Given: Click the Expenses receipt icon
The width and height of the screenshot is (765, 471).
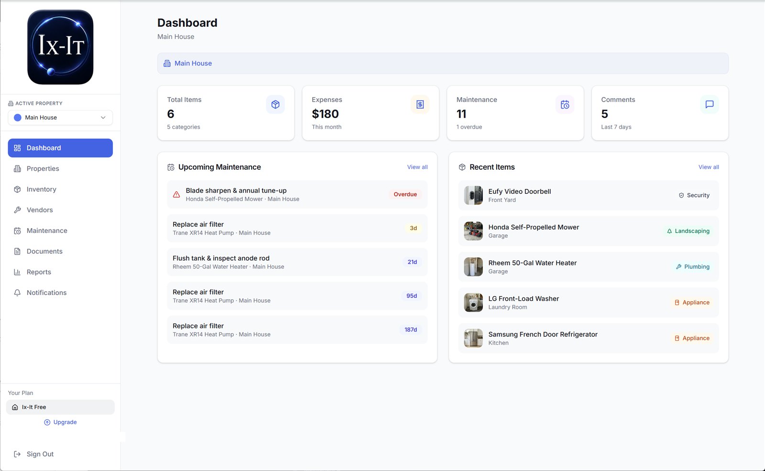Looking at the screenshot, I should 420,104.
